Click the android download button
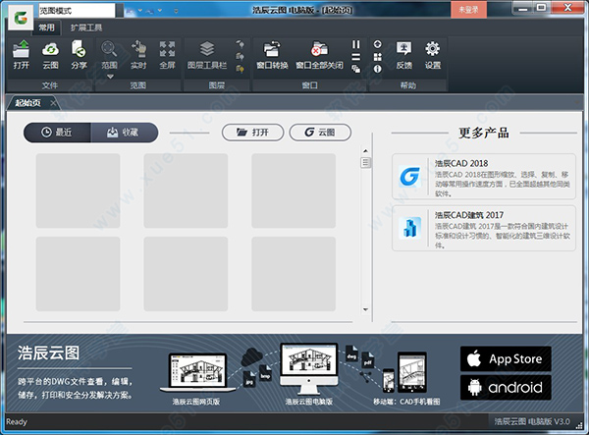The width and height of the screenshot is (589, 435). tap(506, 387)
